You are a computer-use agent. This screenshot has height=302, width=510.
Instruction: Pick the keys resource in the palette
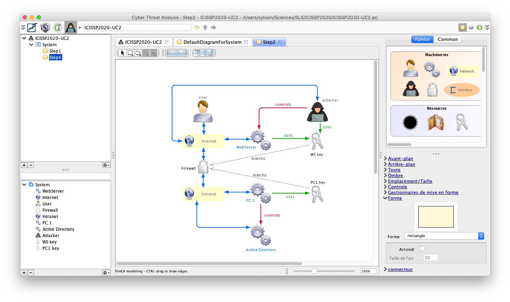pos(462,122)
